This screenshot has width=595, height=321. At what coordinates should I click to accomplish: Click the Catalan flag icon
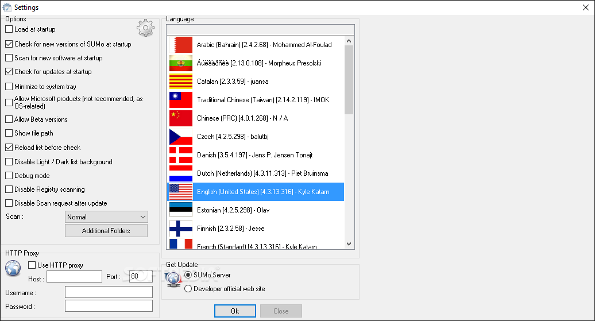pyautogui.click(x=181, y=82)
